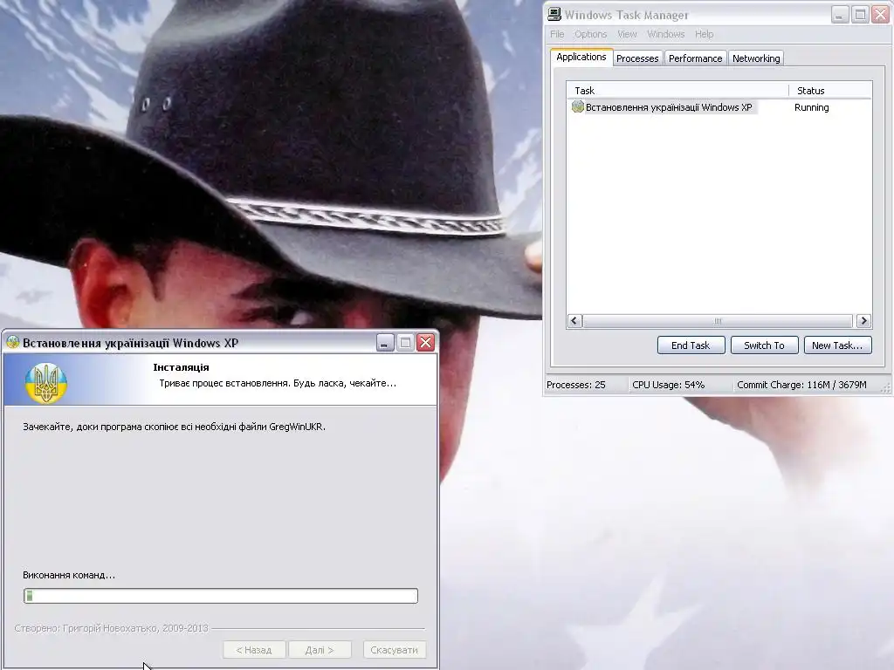
Task: Minimize the Ukrainization installer window
Action: point(385,342)
